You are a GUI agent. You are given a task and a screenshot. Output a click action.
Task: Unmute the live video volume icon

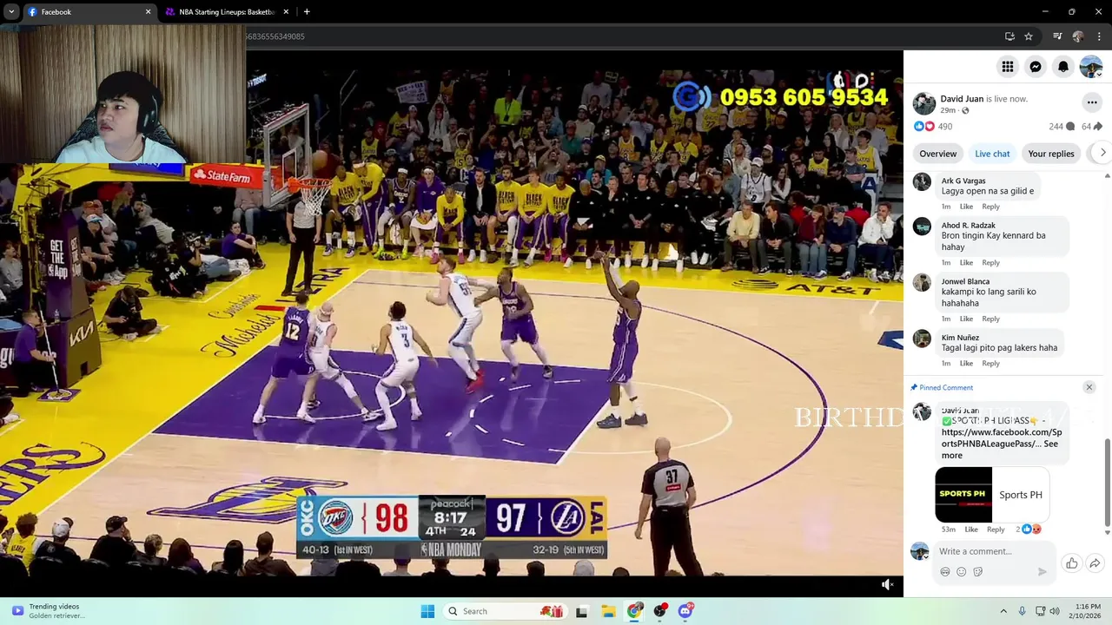887,584
